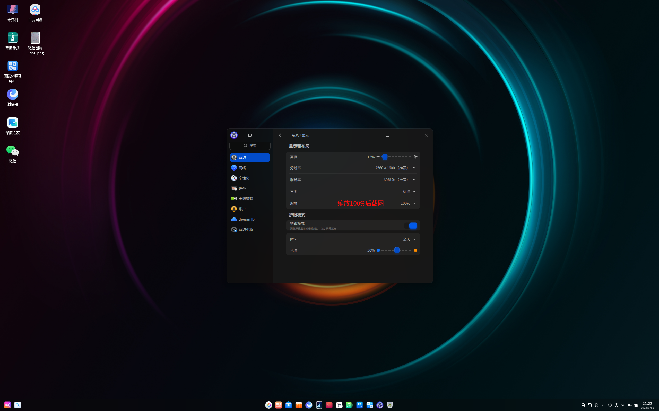Select 设备 in the settings sidebar

pos(250,188)
